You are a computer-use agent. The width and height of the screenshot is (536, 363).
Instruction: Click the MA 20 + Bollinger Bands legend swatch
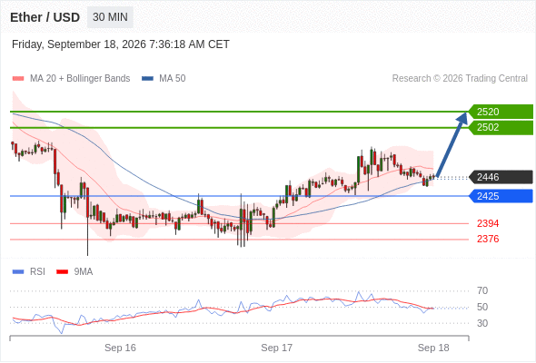pyautogui.click(x=18, y=79)
